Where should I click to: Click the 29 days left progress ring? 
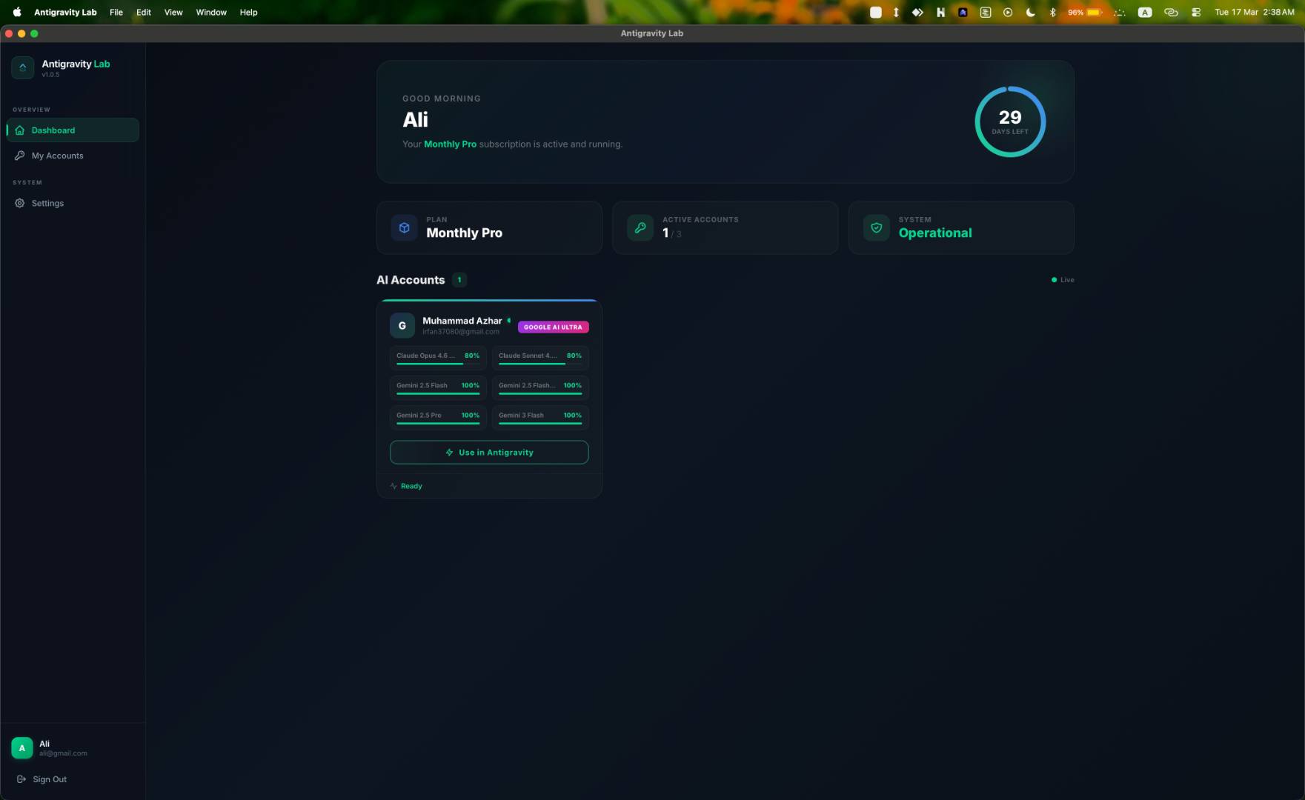(1009, 121)
